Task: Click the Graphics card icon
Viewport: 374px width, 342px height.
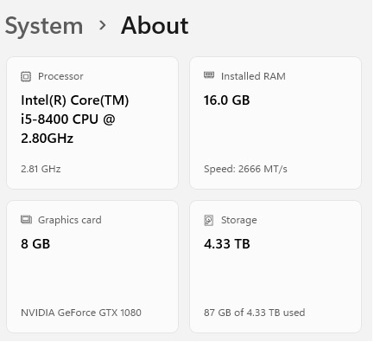Action: tap(26, 220)
